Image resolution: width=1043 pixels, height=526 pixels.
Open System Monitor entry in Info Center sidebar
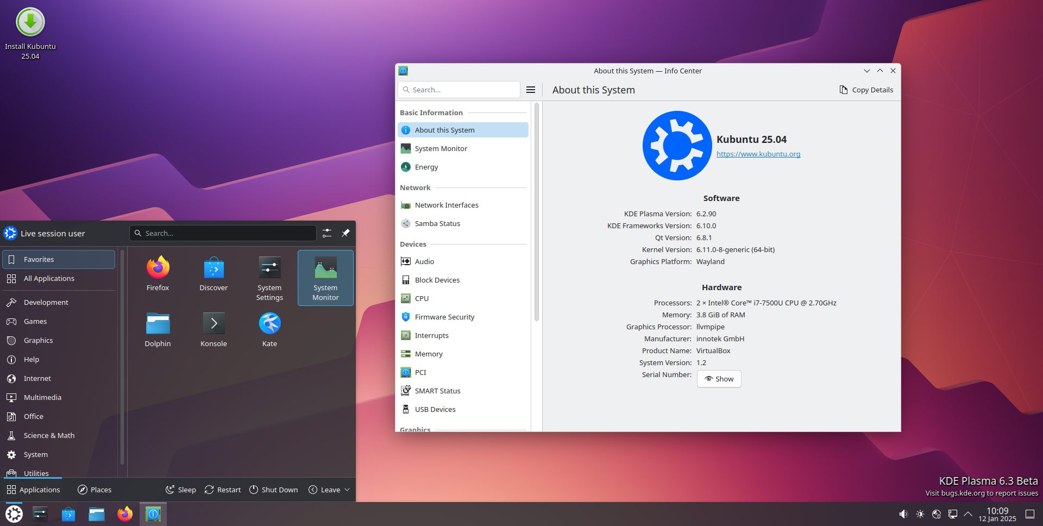[x=463, y=148]
